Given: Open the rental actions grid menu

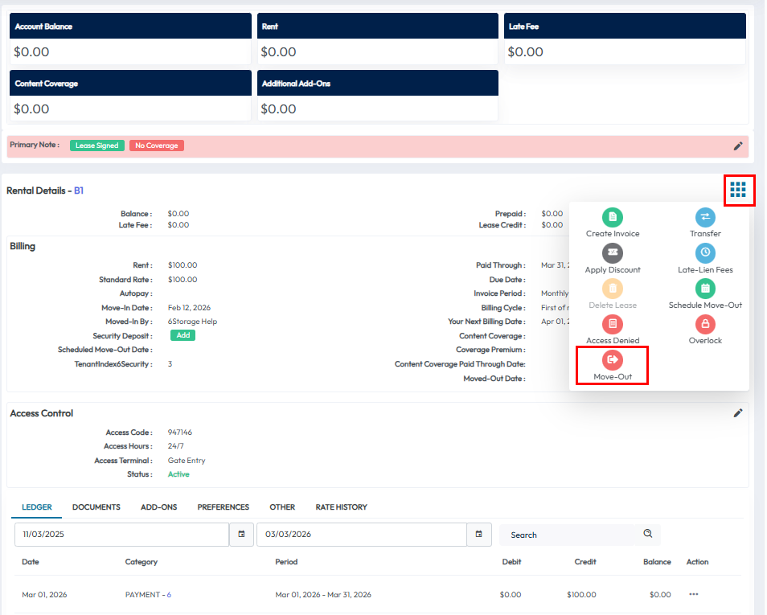Looking at the screenshot, I should (738, 191).
